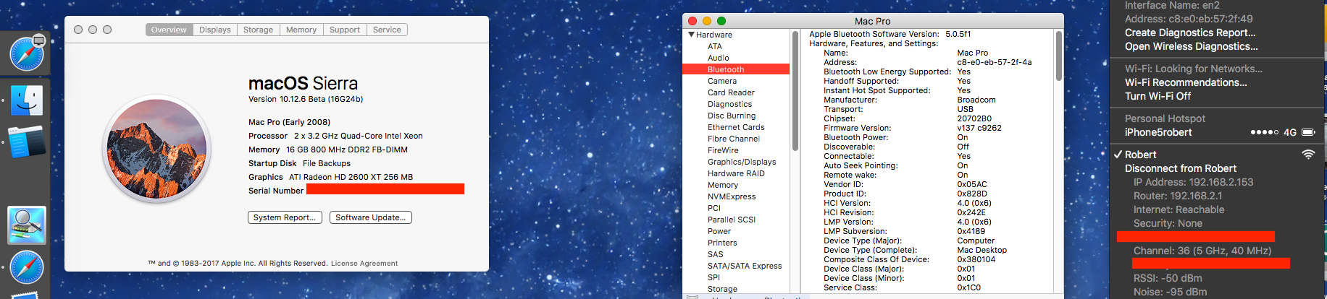Click the RSSI: -50 dBm line
The height and width of the screenshot is (299, 1327).
[1168, 278]
